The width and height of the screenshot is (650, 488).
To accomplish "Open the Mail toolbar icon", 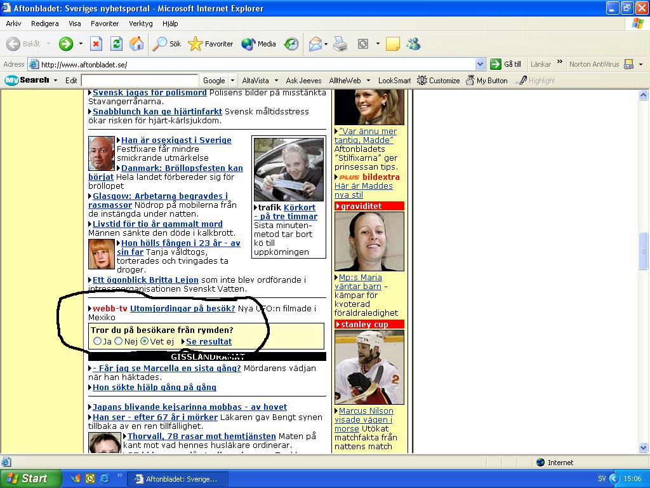I will coord(315,44).
